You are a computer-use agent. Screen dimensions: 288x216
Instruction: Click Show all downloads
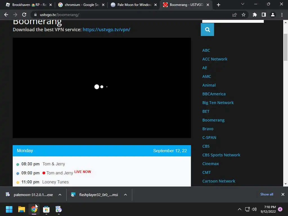coord(267,194)
